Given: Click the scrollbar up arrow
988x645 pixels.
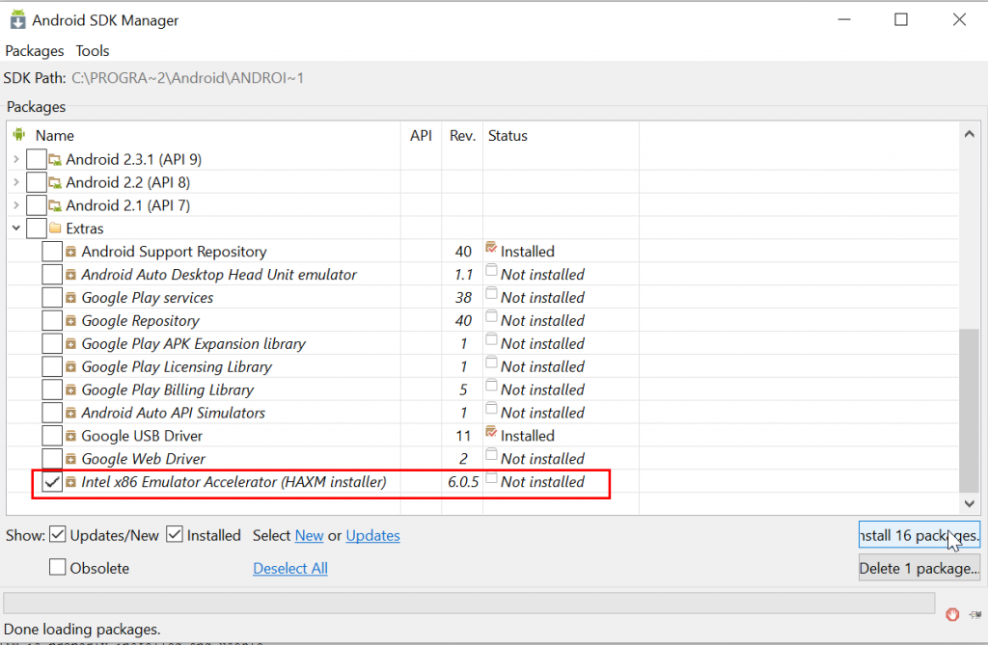Looking at the screenshot, I should (x=969, y=134).
